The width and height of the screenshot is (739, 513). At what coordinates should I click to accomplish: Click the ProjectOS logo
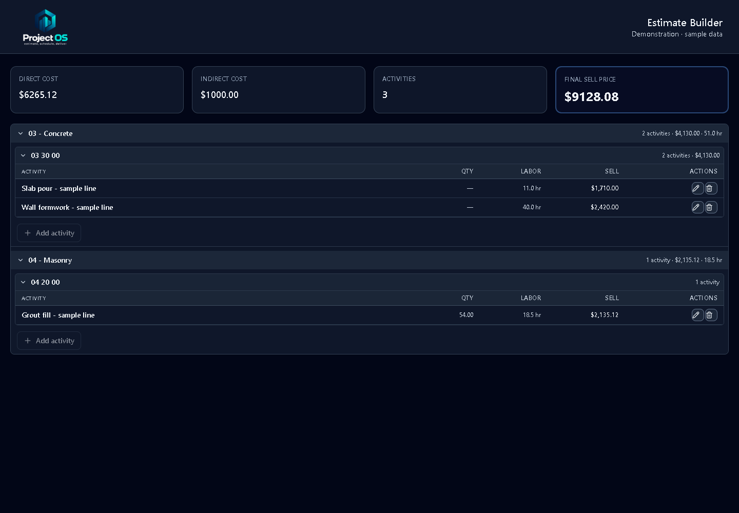pos(45,27)
